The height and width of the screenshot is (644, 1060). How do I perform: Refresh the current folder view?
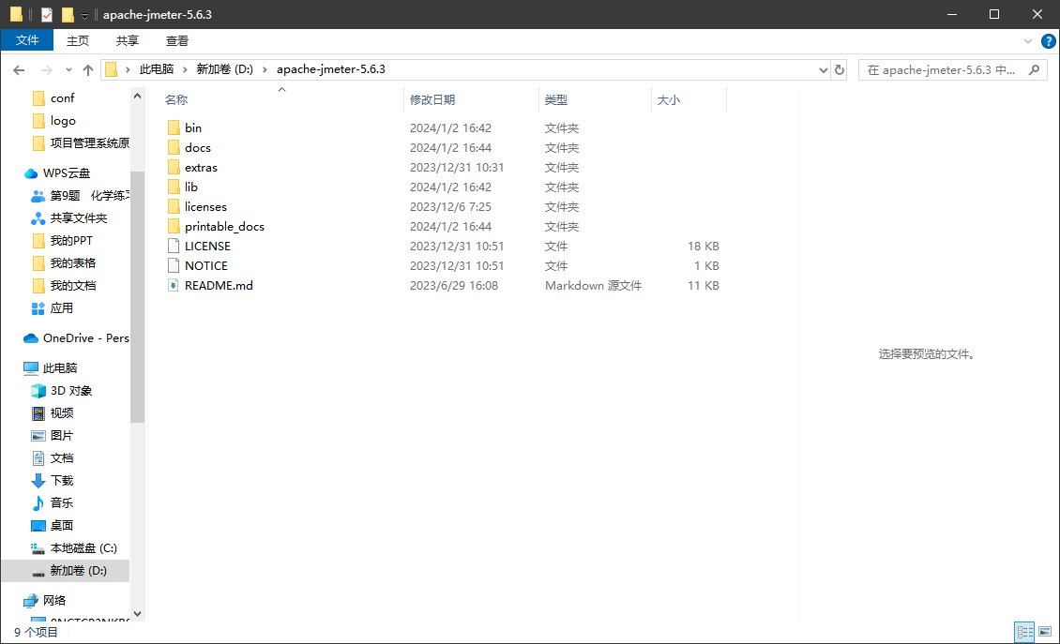pos(840,69)
